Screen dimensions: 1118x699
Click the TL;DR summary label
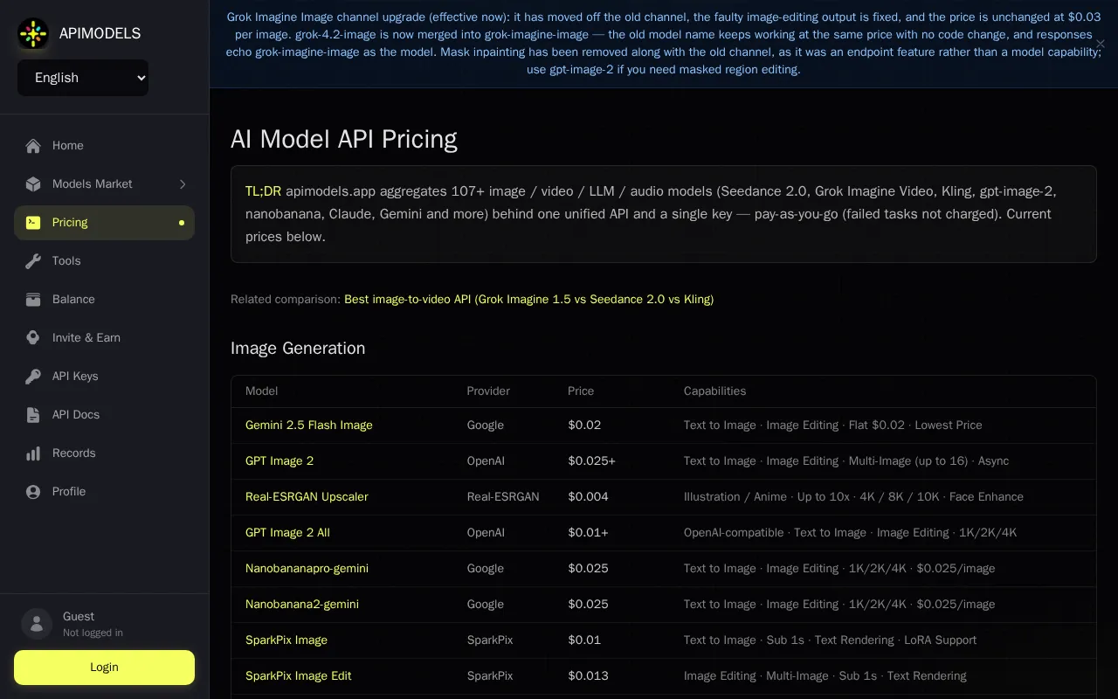tap(263, 191)
